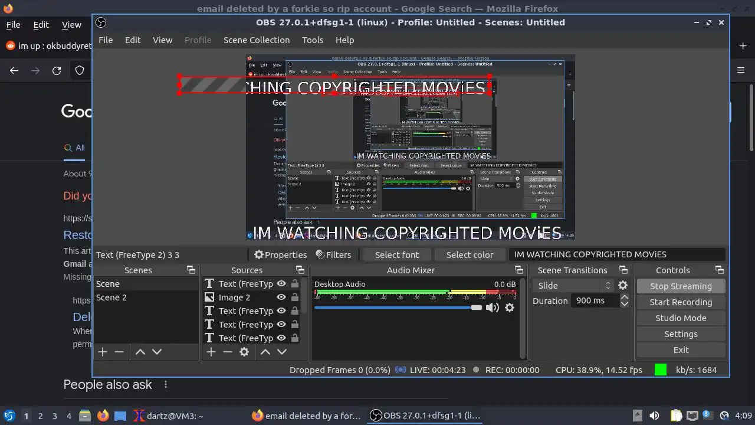This screenshot has width=755, height=425.
Task: Switch to workspace 2 in taskbar
Action: 40,416
